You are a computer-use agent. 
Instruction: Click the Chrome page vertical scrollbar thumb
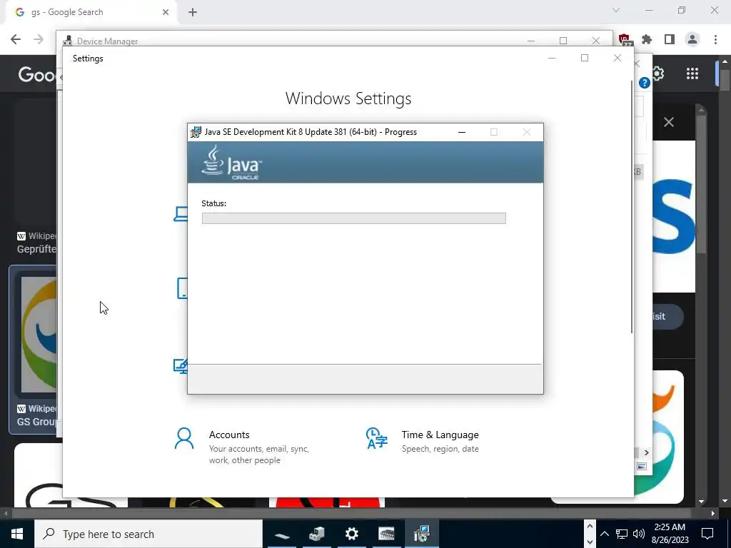click(x=724, y=79)
